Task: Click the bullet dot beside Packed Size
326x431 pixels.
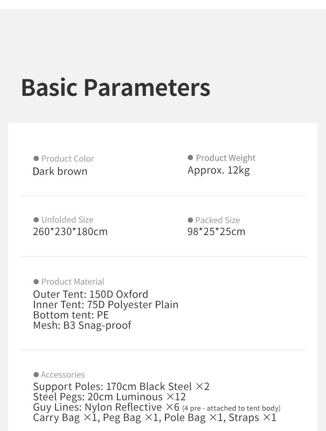Action: pos(190,220)
